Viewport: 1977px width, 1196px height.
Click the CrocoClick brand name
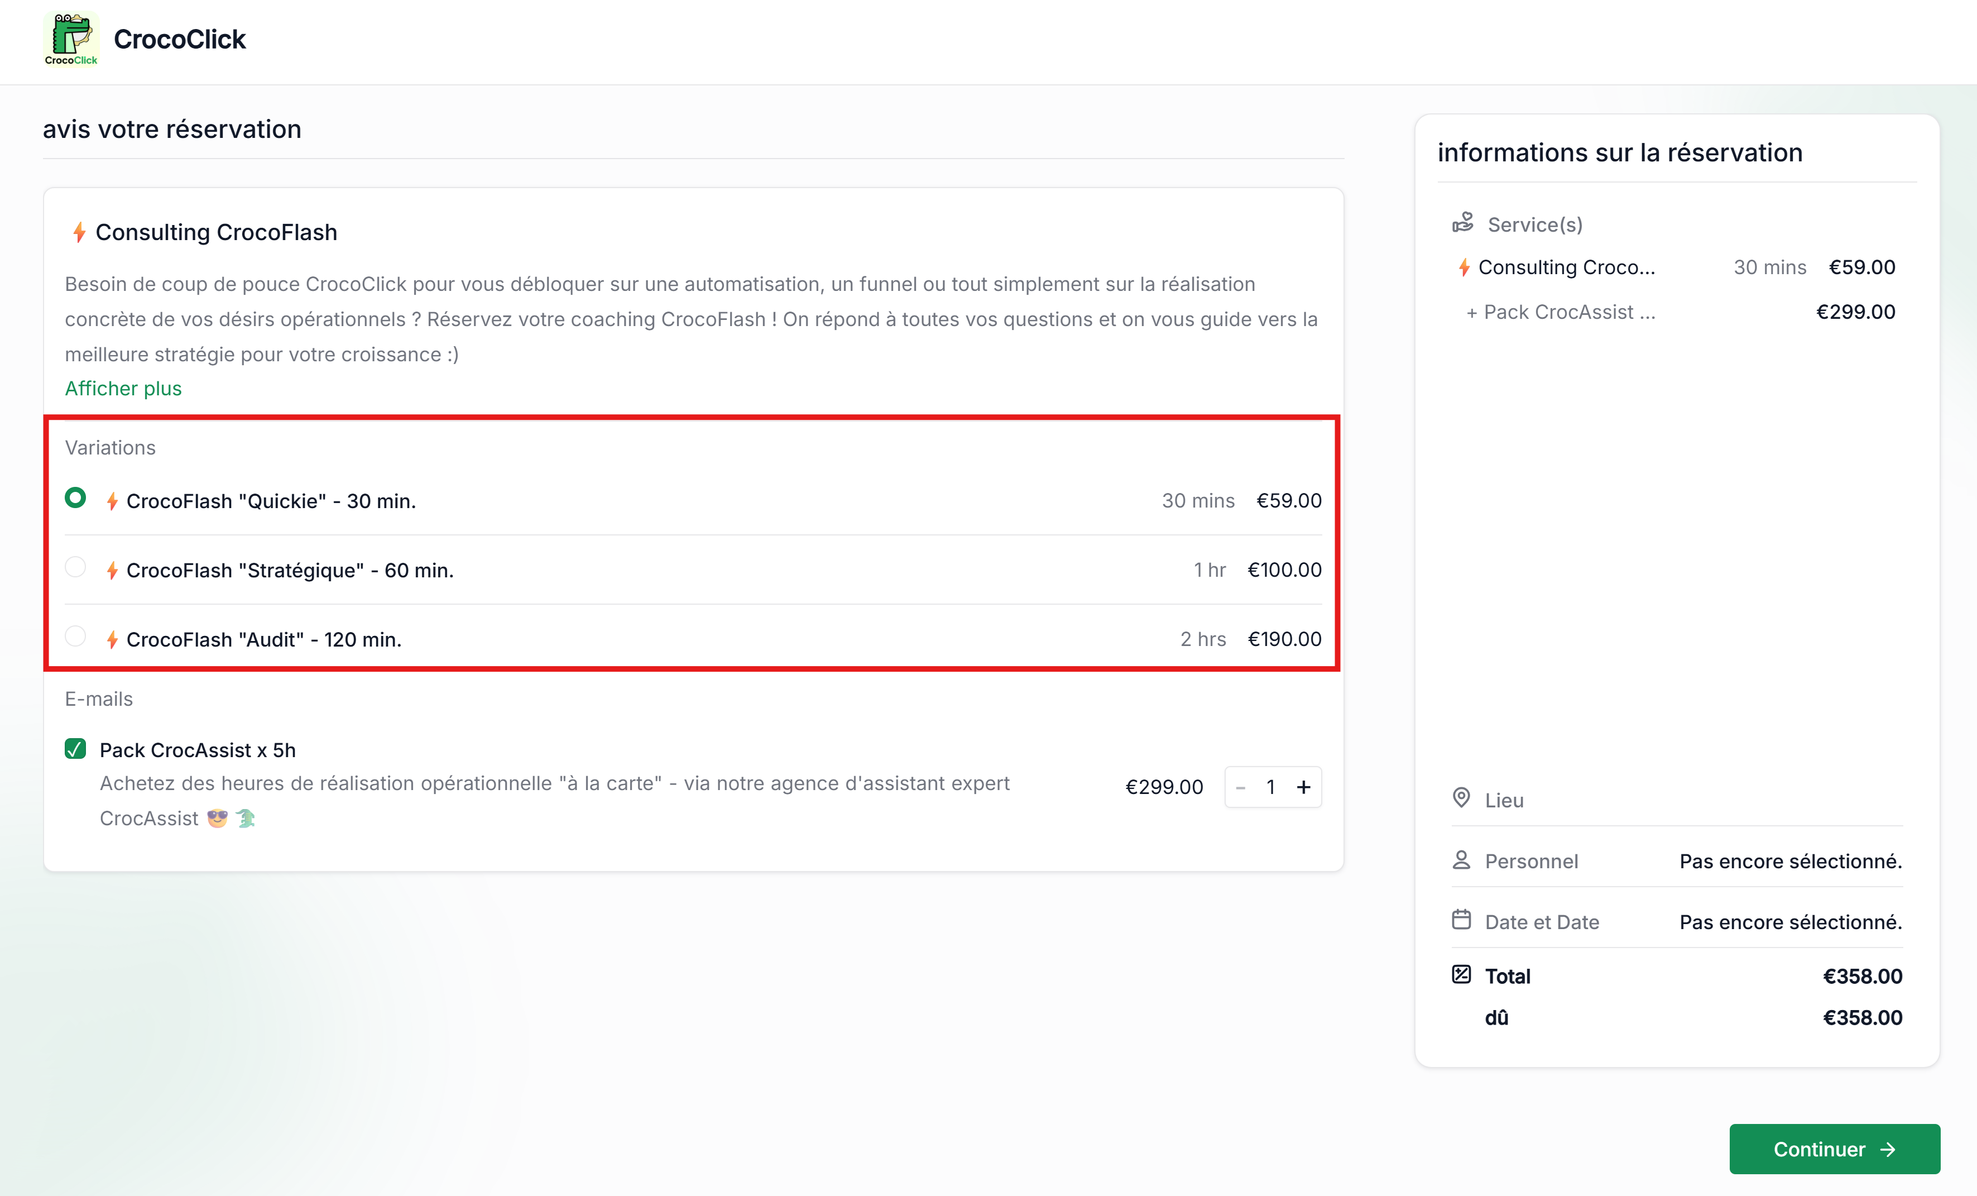pos(180,39)
